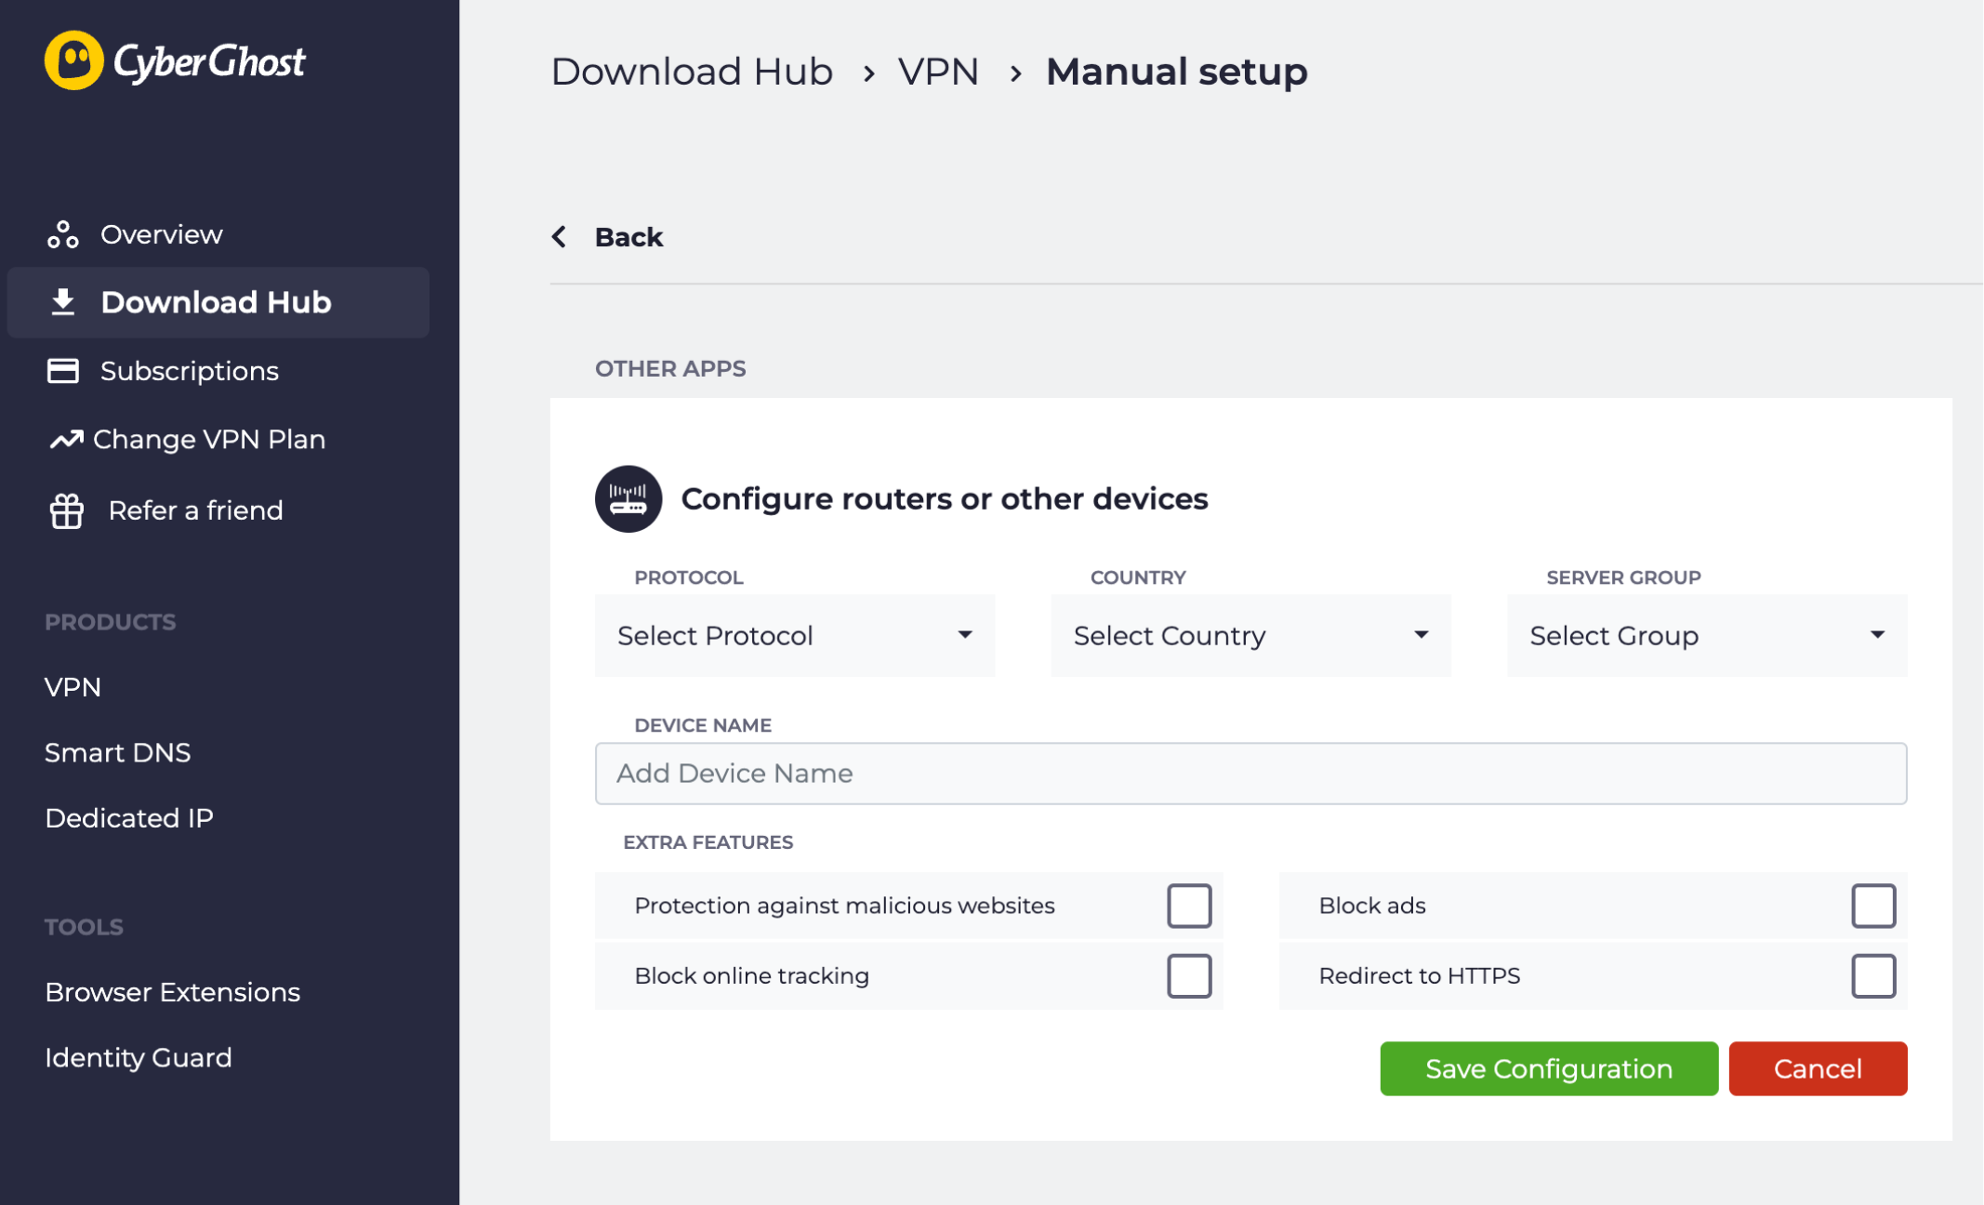Click the EXTRA FEATURES label
The height and width of the screenshot is (1205, 1984).
click(708, 841)
